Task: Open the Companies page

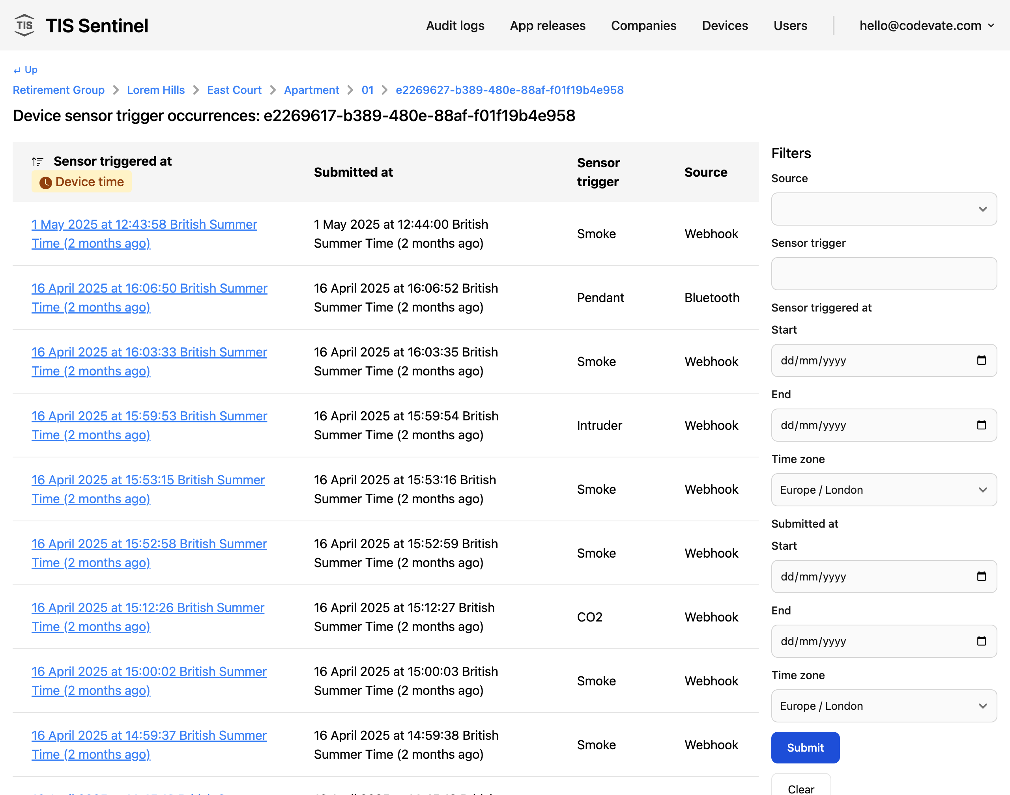Action: pos(643,26)
